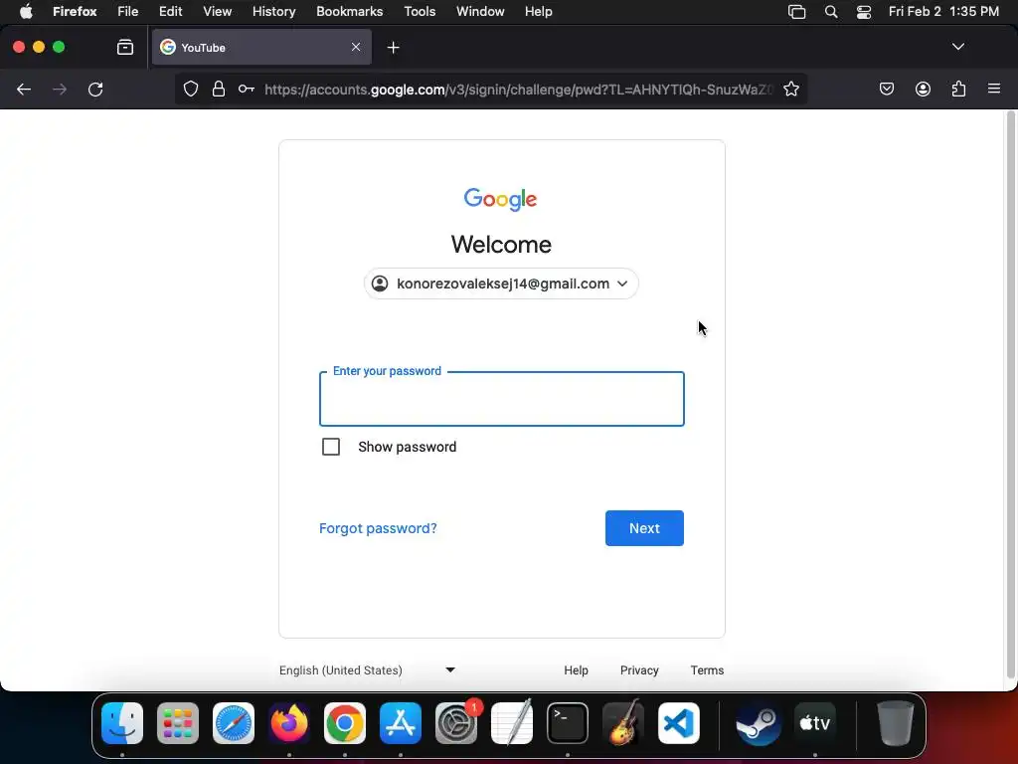Open Terminal from the dock
Image resolution: width=1018 pixels, height=764 pixels.
coord(568,722)
